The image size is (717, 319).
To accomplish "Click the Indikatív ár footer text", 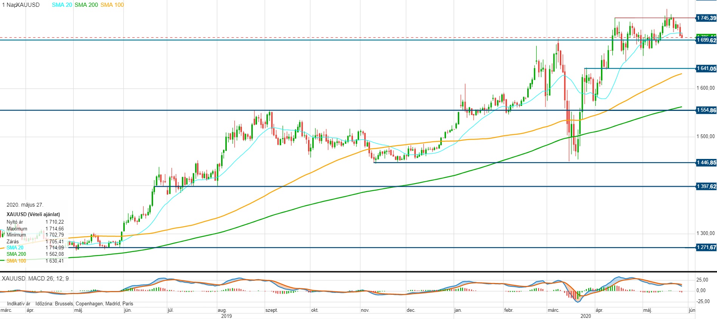I will (x=19, y=304).
